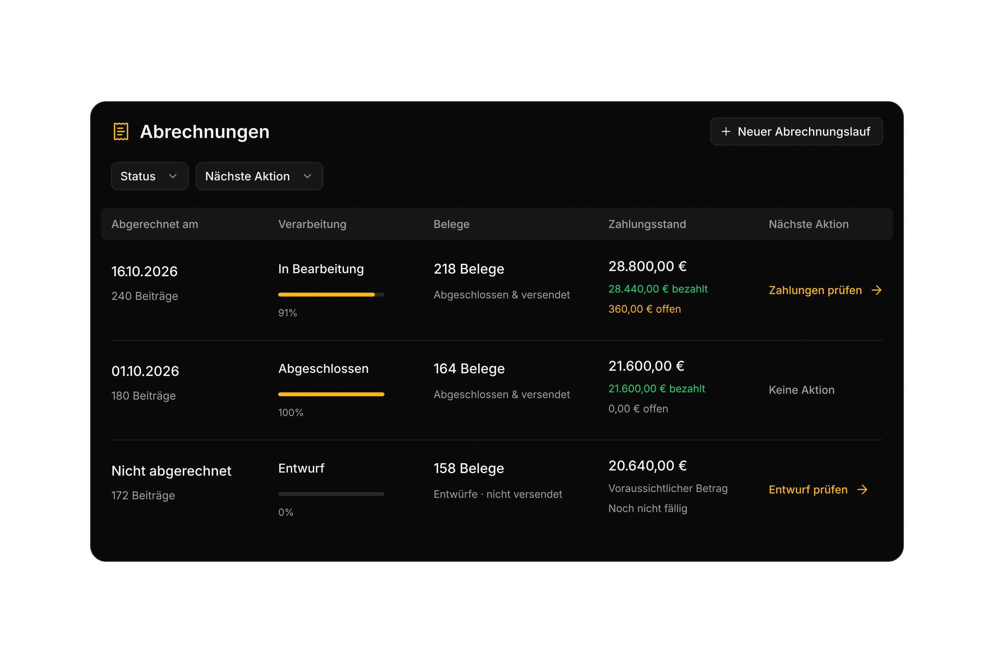Click Keine Aktion text
The image size is (994, 663).
click(801, 390)
